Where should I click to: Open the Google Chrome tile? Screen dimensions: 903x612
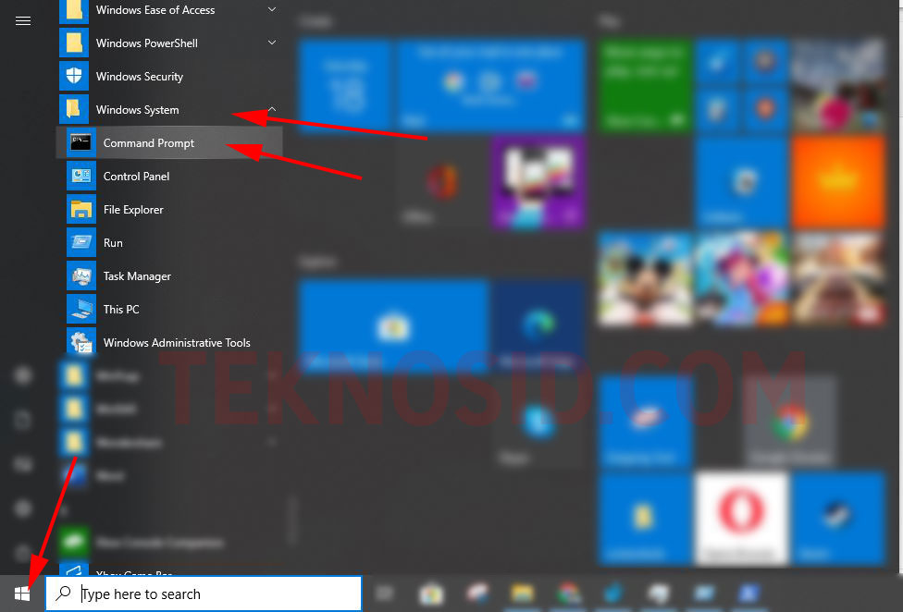790,422
